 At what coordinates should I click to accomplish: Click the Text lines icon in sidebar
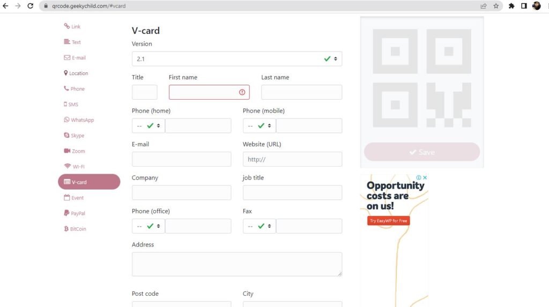pos(66,42)
